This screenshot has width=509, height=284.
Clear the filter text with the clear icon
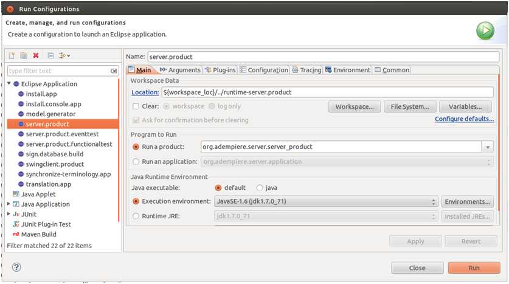(114, 71)
